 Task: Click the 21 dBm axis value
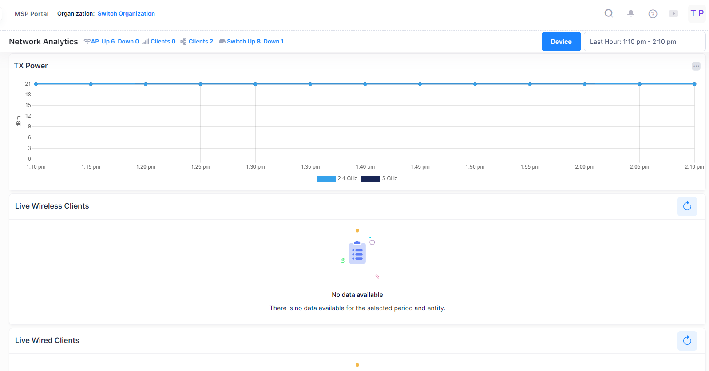tap(28, 84)
